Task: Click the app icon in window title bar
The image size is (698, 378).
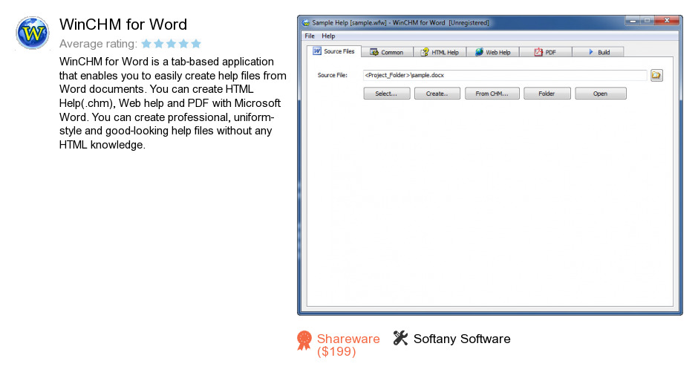Action: (x=306, y=23)
